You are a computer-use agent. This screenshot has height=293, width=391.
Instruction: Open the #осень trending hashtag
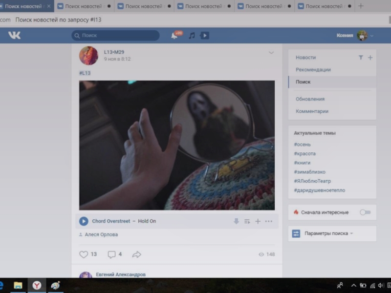point(302,145)
